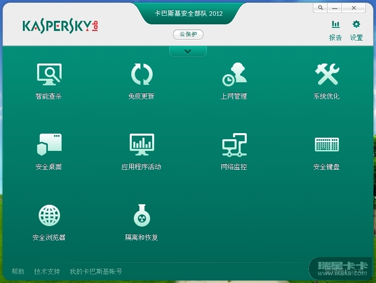376x283 pixels.
Task: Click the 设置 label under gear icon
Action: pos(356,38)
